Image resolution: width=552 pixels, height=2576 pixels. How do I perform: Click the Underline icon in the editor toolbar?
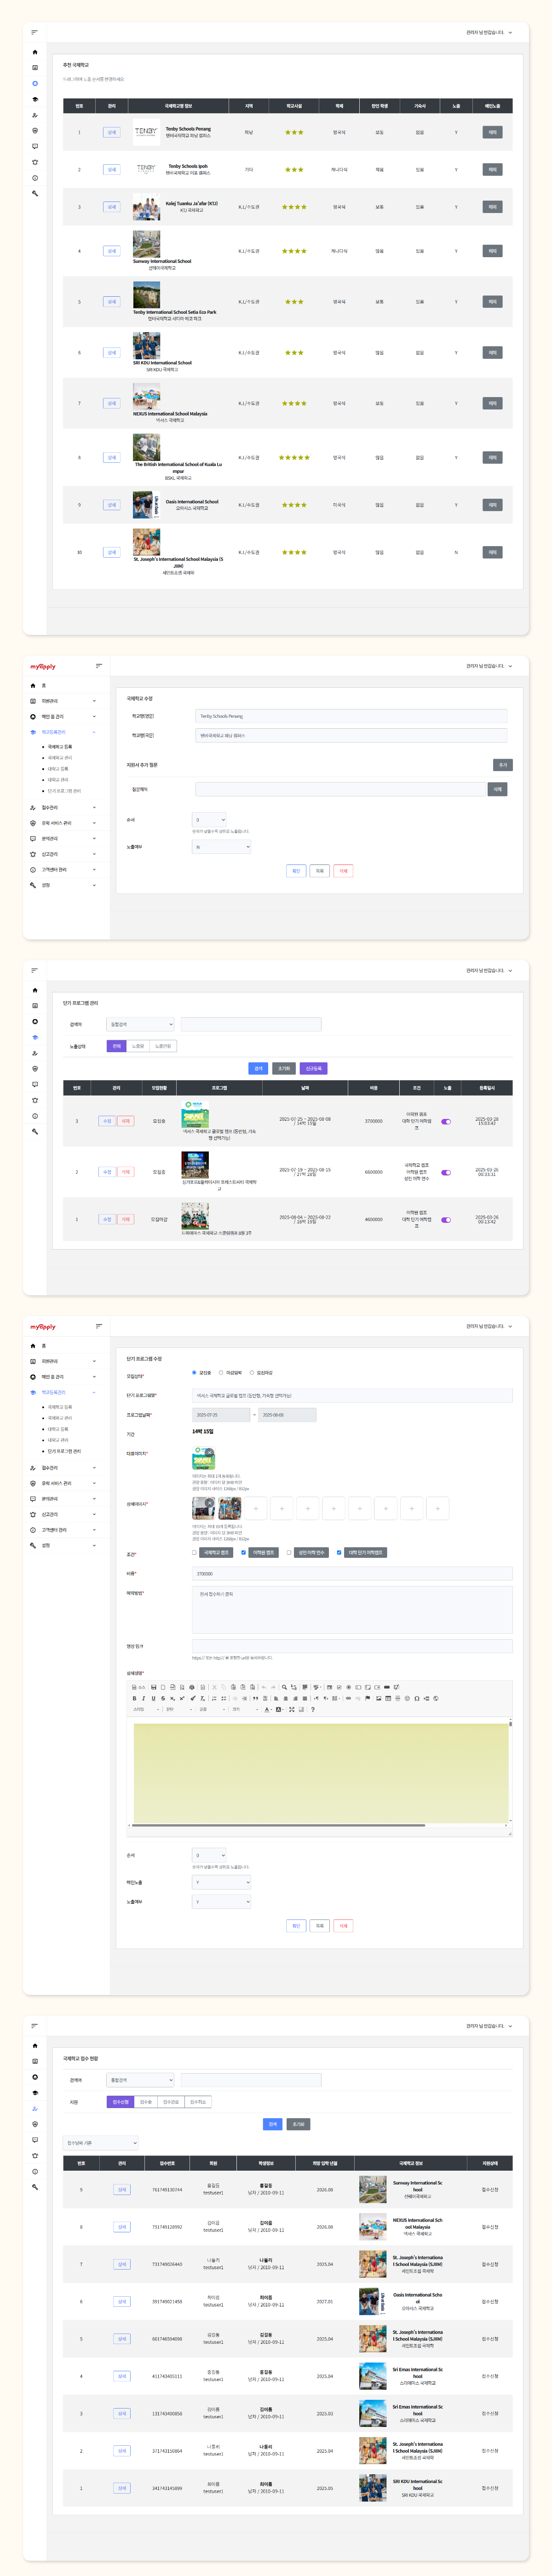point(153,1698)
